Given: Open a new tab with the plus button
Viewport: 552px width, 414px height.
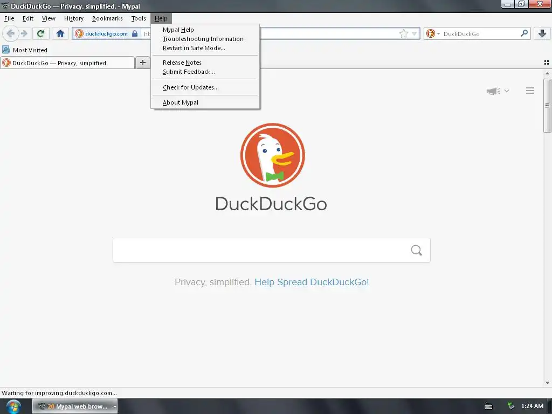Looking at the screenshot, I should pos(142,63).
